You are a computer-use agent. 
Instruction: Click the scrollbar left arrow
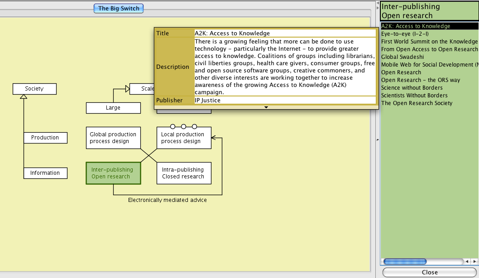(467, 262)
